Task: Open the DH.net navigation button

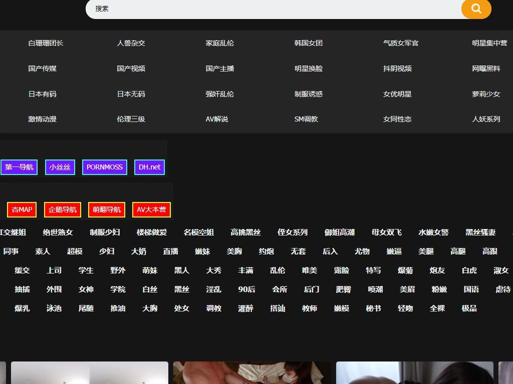Action: point(149,167)
